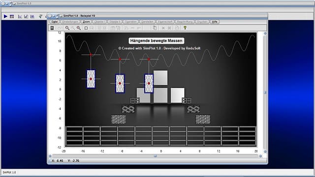Click the greyed left arrow icon in the plot toolbar

139,28
